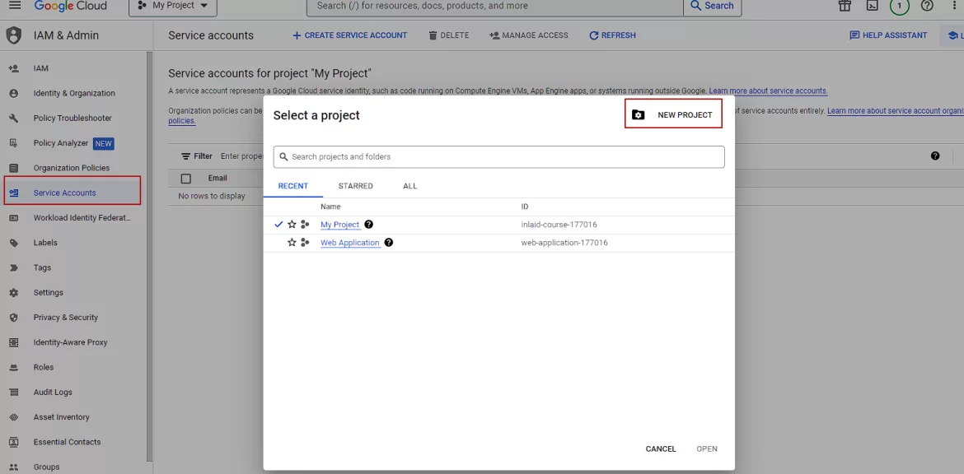Image resolution: width=964 pixels, height=474 pixels.
Task: Click the REFRESH toolbar button
Action: pos(612,35)
